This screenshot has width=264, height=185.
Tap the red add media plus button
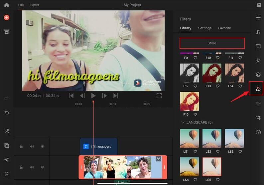click(7, 17)
